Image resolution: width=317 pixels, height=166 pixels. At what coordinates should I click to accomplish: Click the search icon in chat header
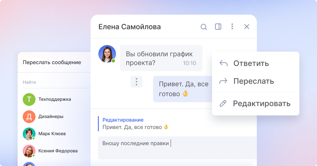click(204, 27)
